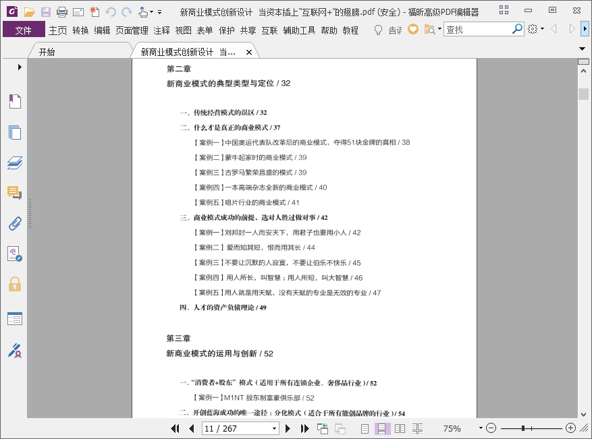The height and width of the screenshot is (439, 592).
Task: Open the digital signatures panel
Action: coord(15,254)
